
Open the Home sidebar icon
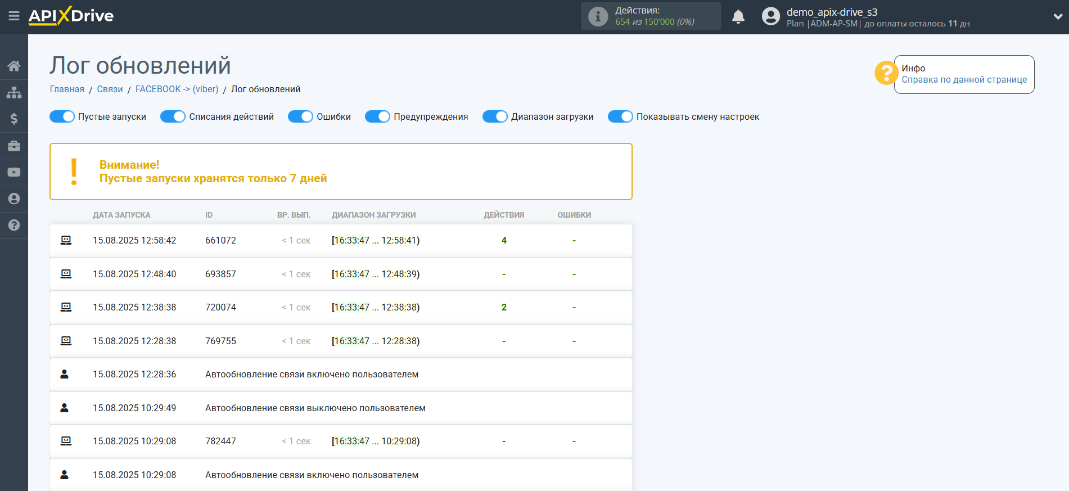pos(14,66)
